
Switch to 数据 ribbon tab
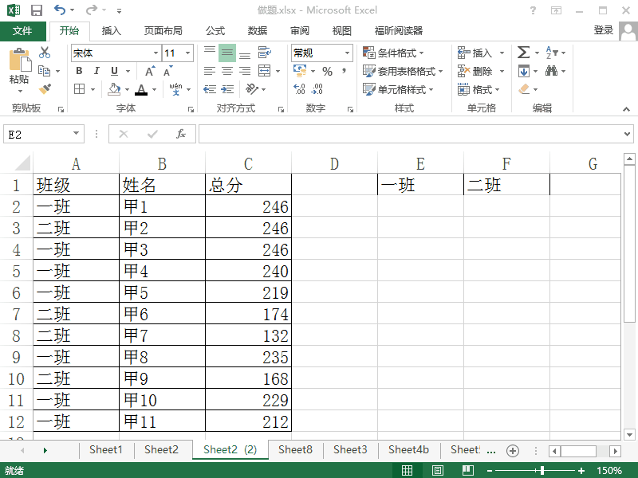point(258,30)
